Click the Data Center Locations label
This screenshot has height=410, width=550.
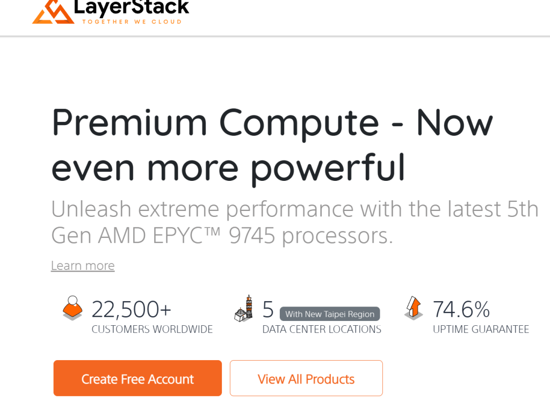[322, 330]
